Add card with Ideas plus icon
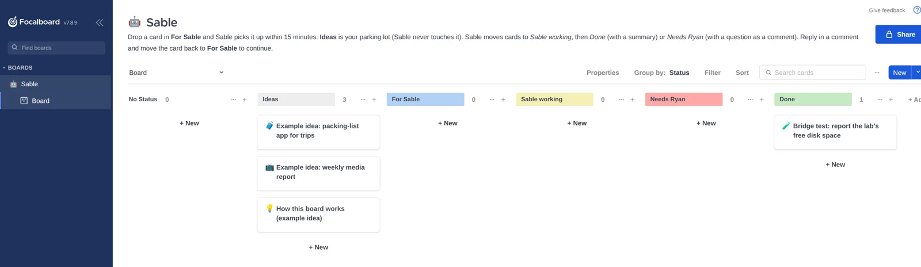921x267 pixels. tap(374, 100)
